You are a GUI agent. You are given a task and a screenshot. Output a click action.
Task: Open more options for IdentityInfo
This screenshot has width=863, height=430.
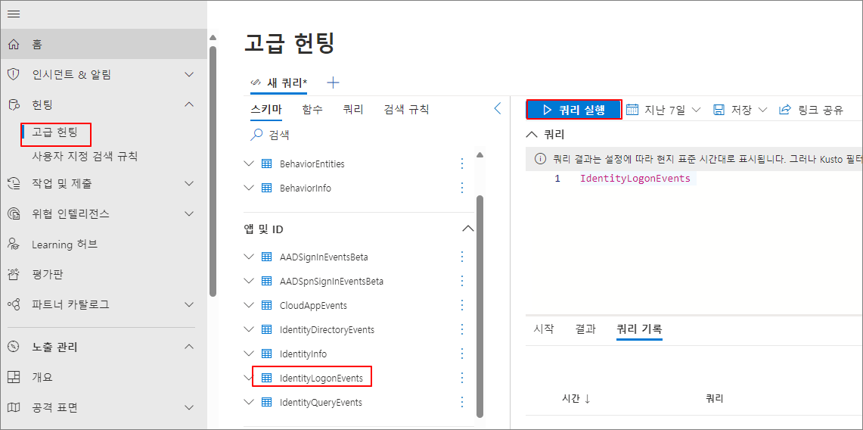(462, 354)
